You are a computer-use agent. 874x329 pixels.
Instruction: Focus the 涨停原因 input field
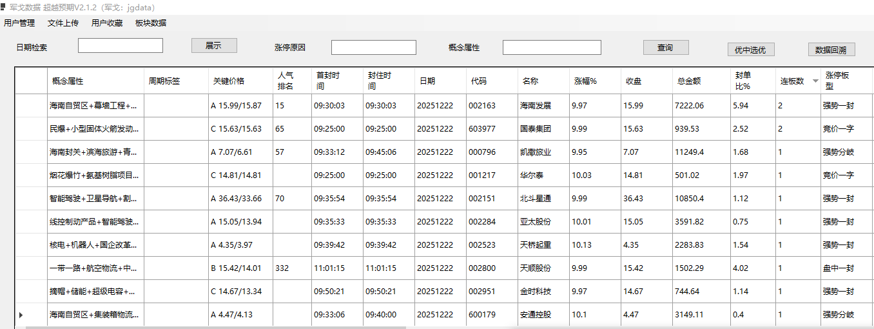pos(374,47)
